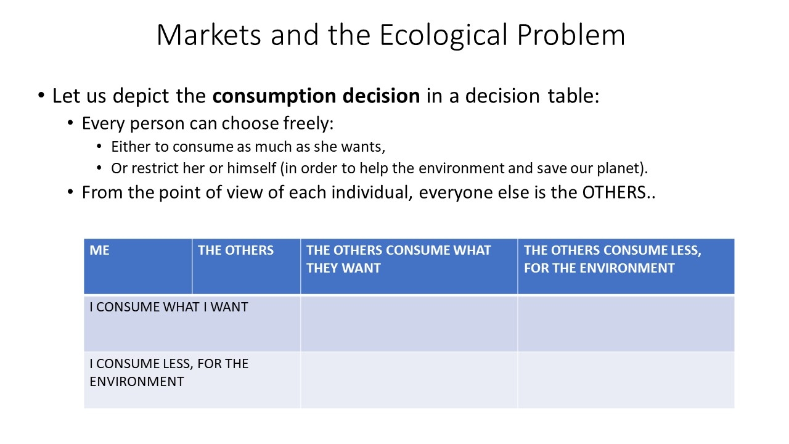Click the "THE OTHERS" table header cell

(x=246, y=266)
